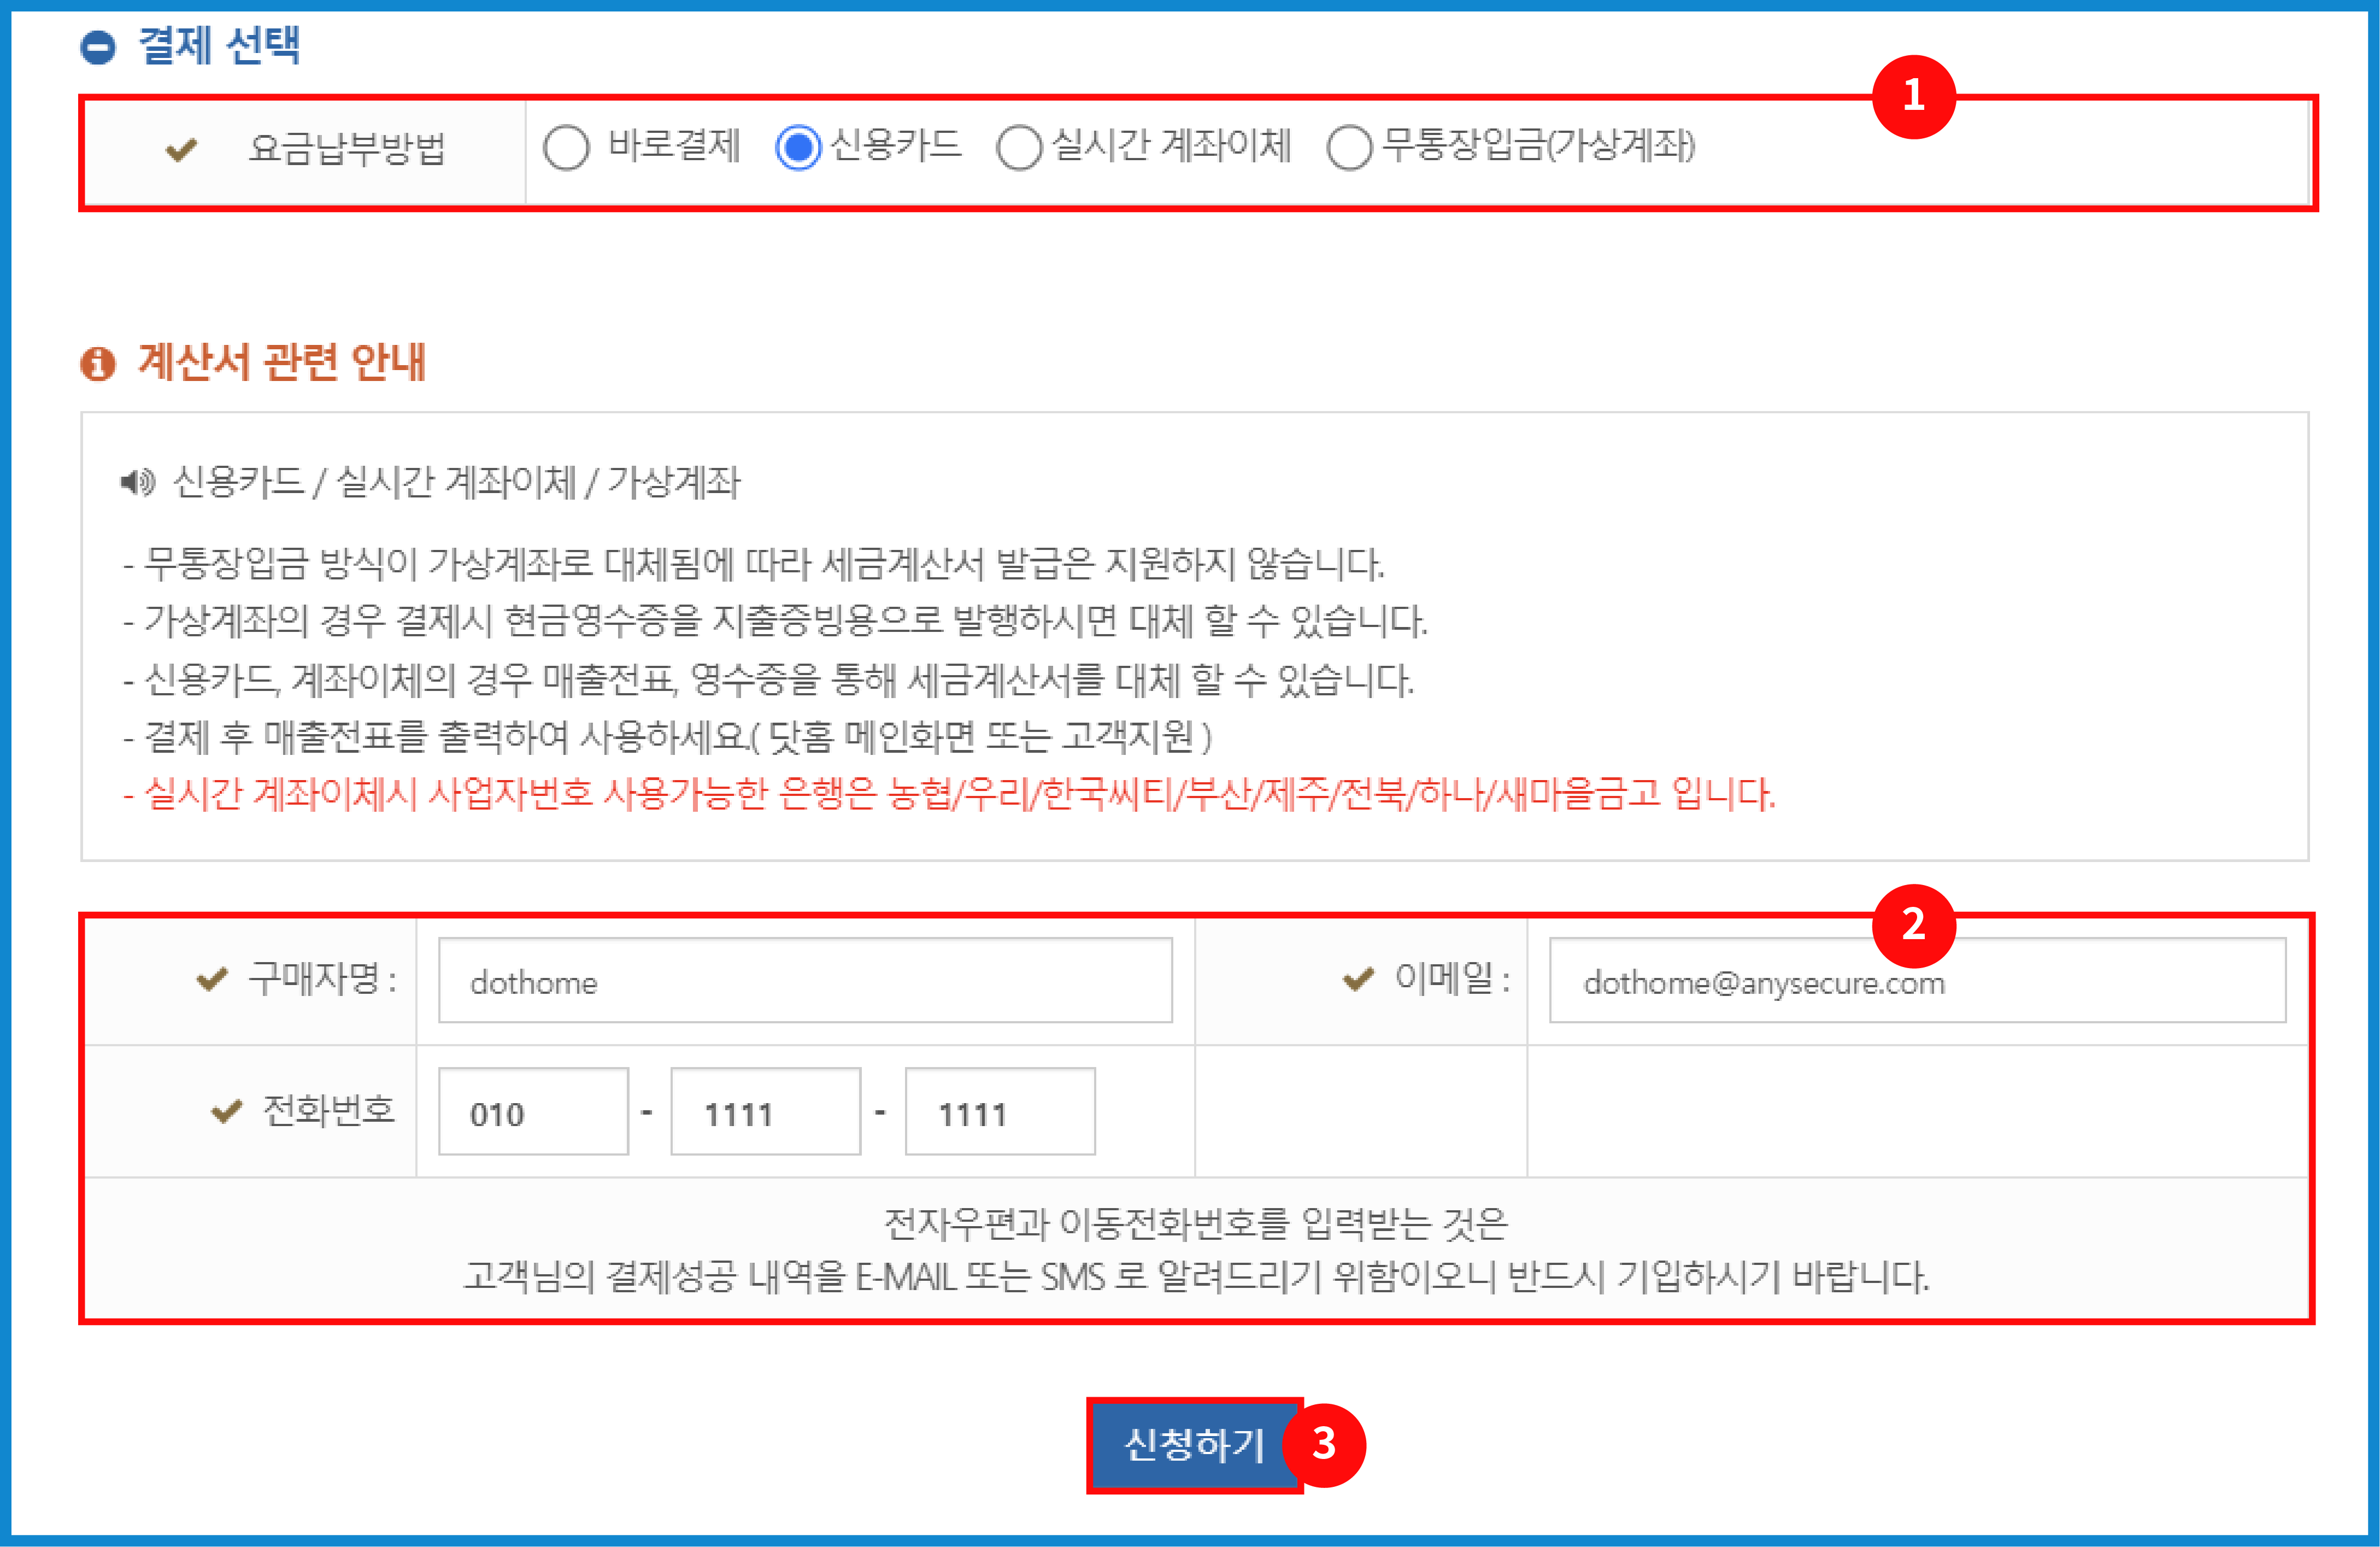The width and height of the screenshot is (2380, 1547).
Task: Click the checkmark icon beside 이메일
Action: [x=1358, y=979]
